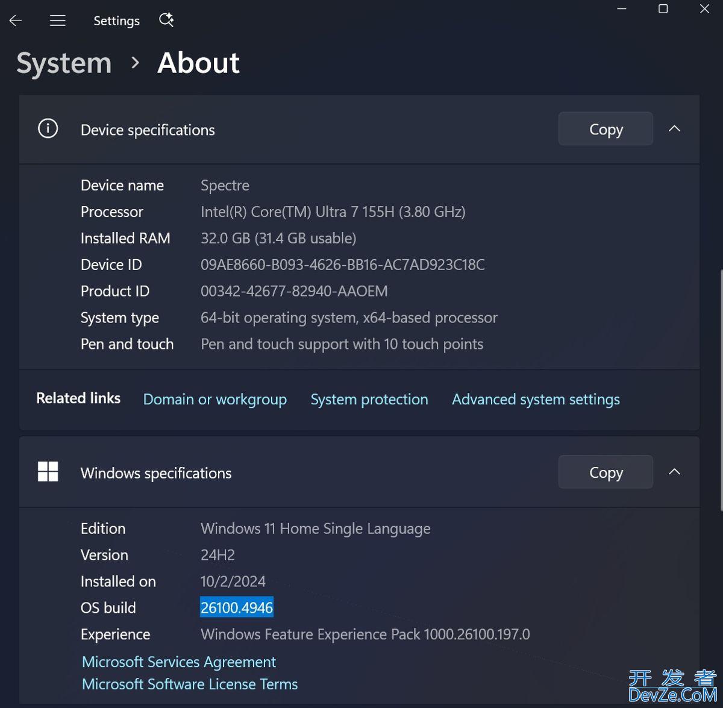723x708 pixels.
Task: Maximize the Settings window
Action: [663, 9]
